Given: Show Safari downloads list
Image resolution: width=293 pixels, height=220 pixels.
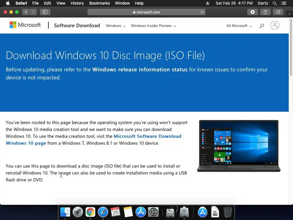Looking at the screenshot, I should point(252,12).
